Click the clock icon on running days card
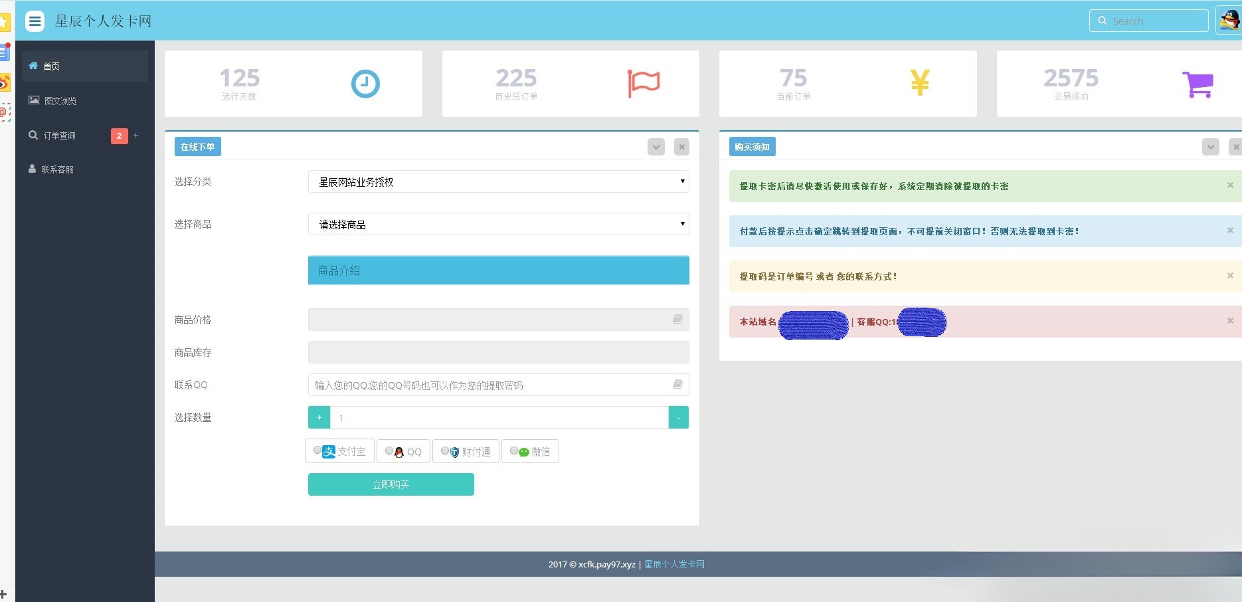The height and width of the screenshot is (602, 1242). (x=365, y=84)
